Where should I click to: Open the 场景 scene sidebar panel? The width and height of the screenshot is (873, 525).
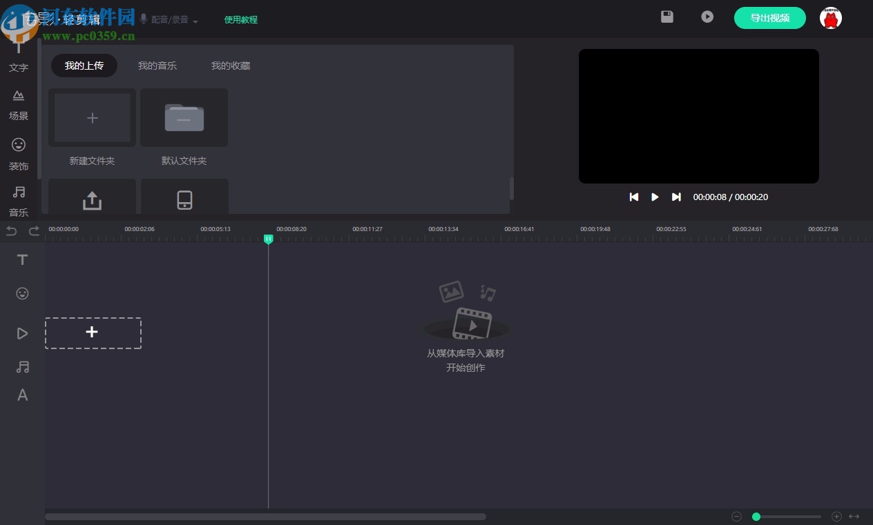[x=19, y=105]
